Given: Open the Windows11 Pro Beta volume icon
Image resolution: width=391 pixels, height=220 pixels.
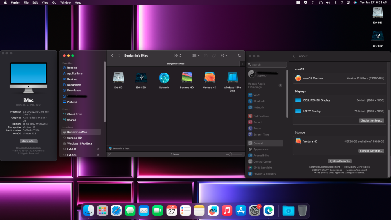Looking at the screenshot, I should 232,77.
